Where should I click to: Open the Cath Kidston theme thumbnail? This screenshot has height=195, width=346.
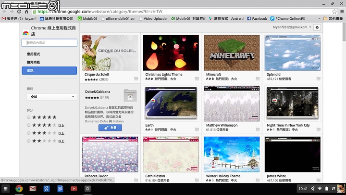point(171,155)
